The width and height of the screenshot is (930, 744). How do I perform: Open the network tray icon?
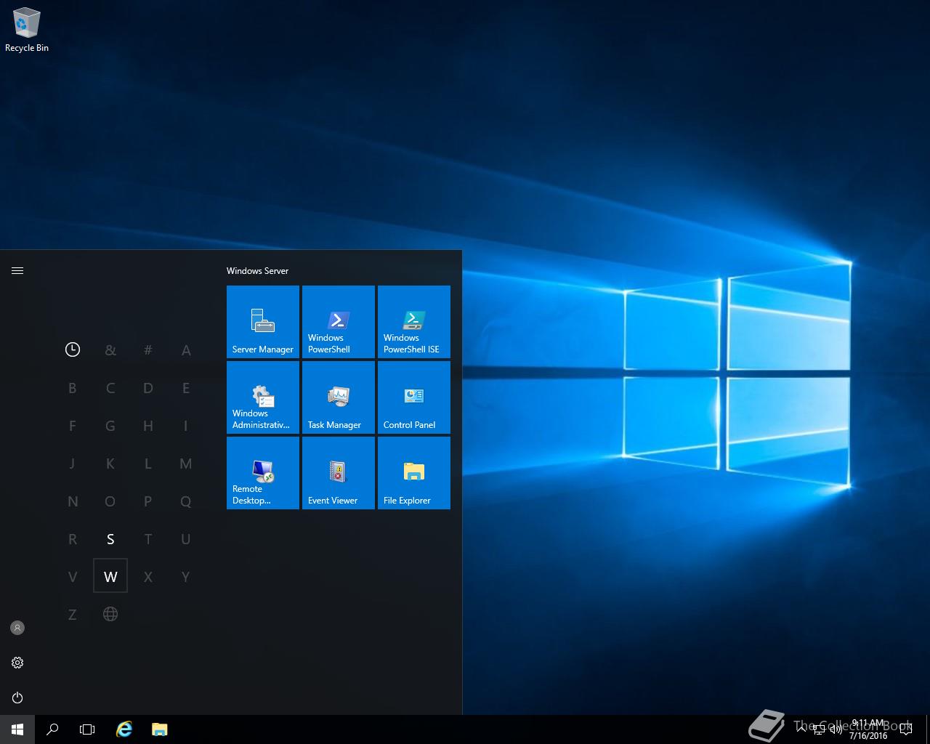(x=819, y=729)
